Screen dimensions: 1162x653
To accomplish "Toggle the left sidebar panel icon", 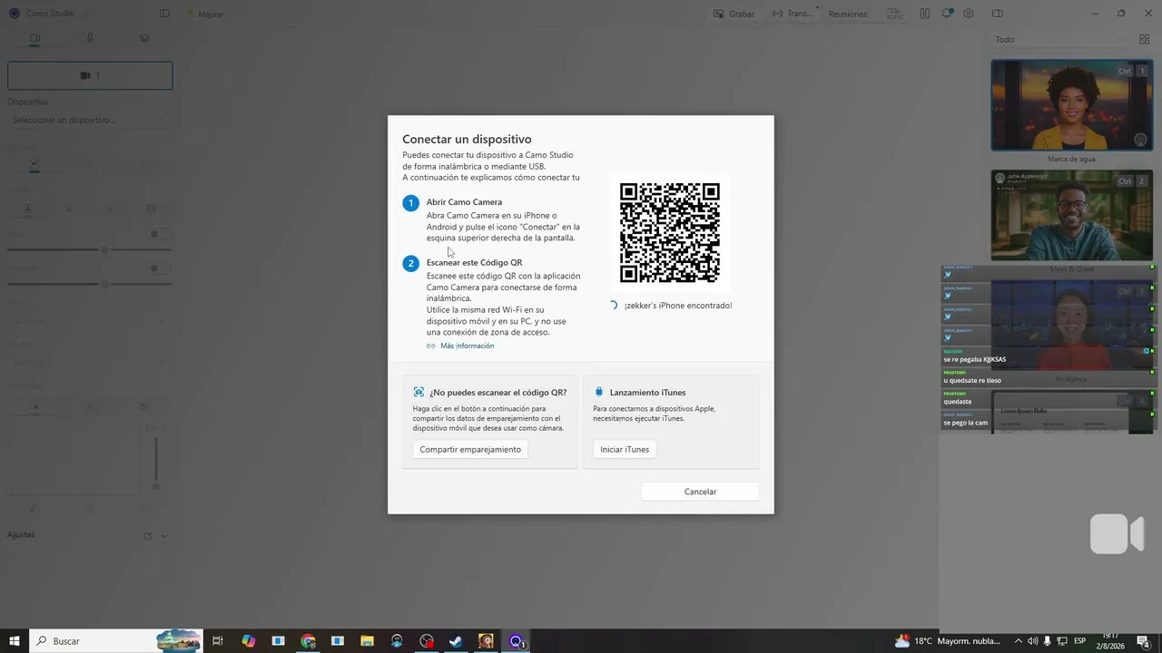I will [164, 14].
